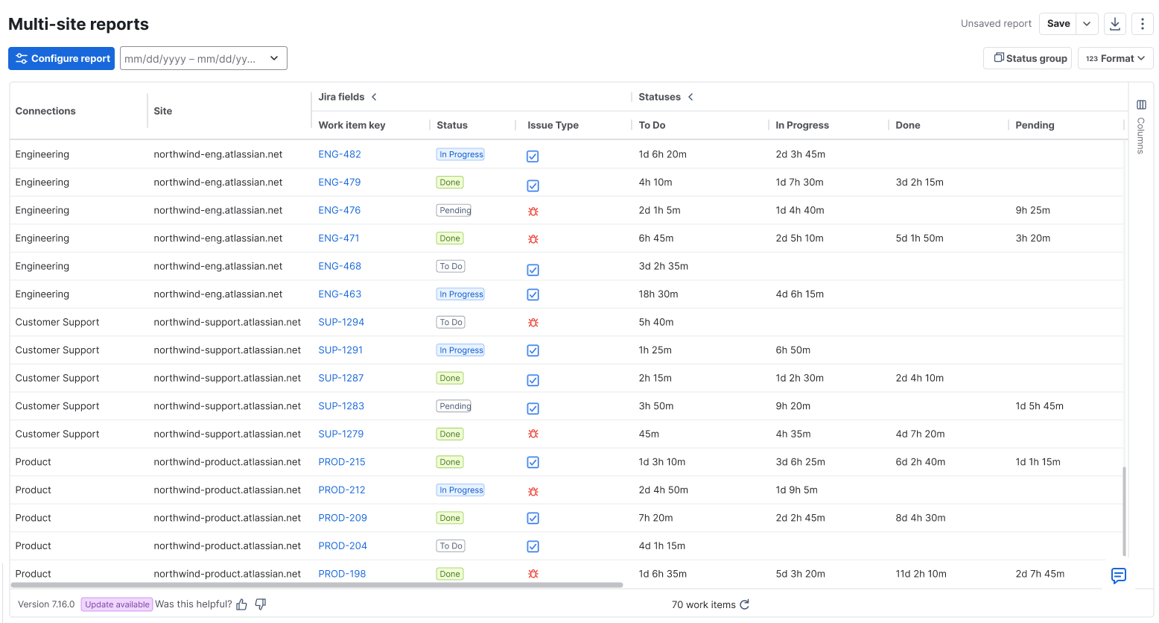The image size is (1159, 623).
Task: Open the Save options dropdown arrow
Action: [x=1087, y=24]
